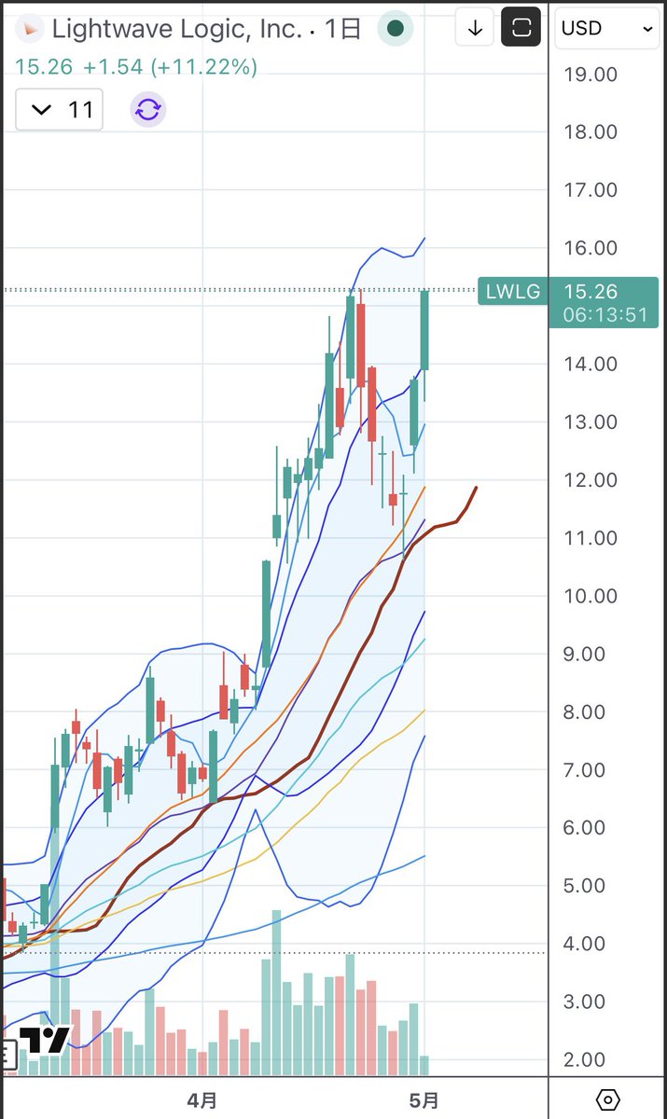Click the 5月 date axis label

pos(424,1100)
